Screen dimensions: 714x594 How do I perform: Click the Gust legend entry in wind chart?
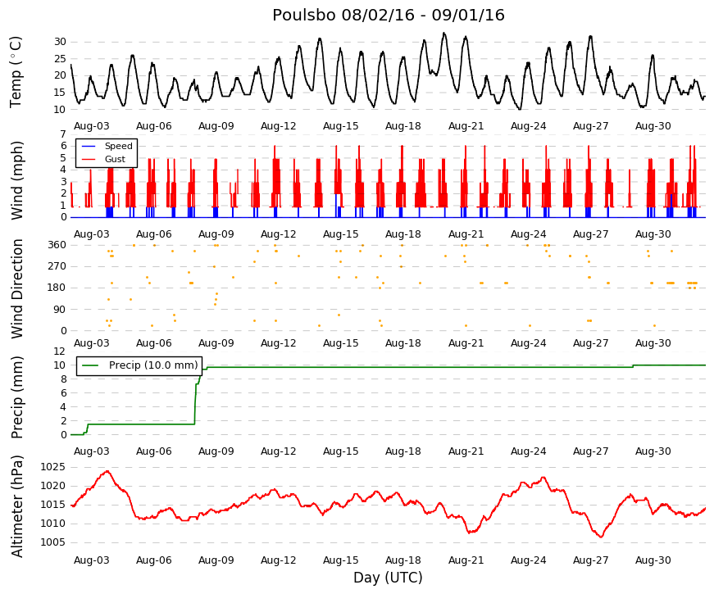point(115,159)
